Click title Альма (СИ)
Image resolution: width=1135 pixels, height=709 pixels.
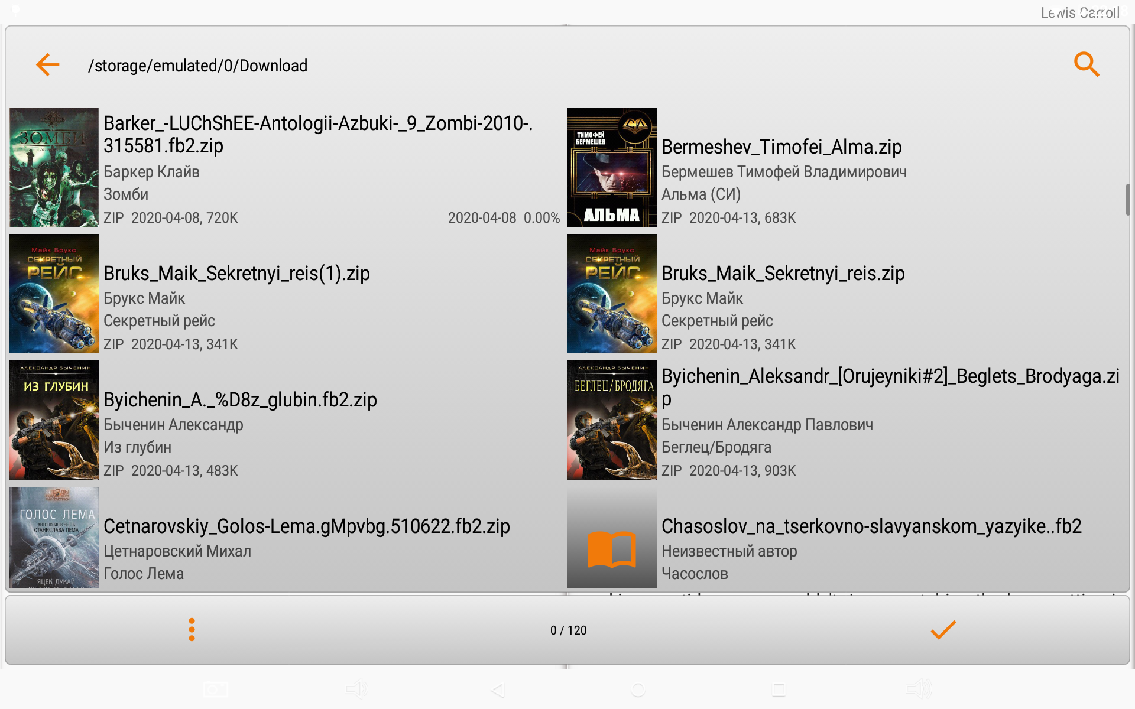click(x=701, y=194)
